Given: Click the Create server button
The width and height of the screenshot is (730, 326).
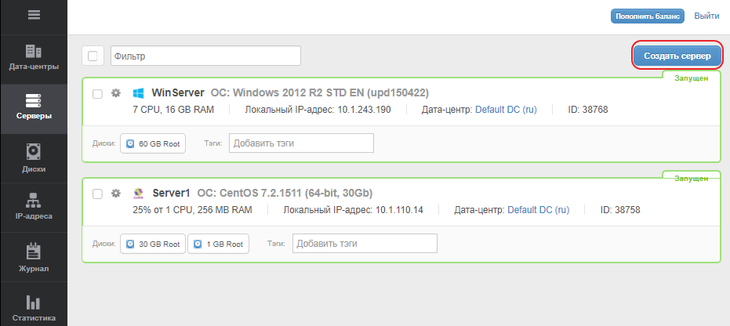Looking at the screenshot, I should (677, 56).
